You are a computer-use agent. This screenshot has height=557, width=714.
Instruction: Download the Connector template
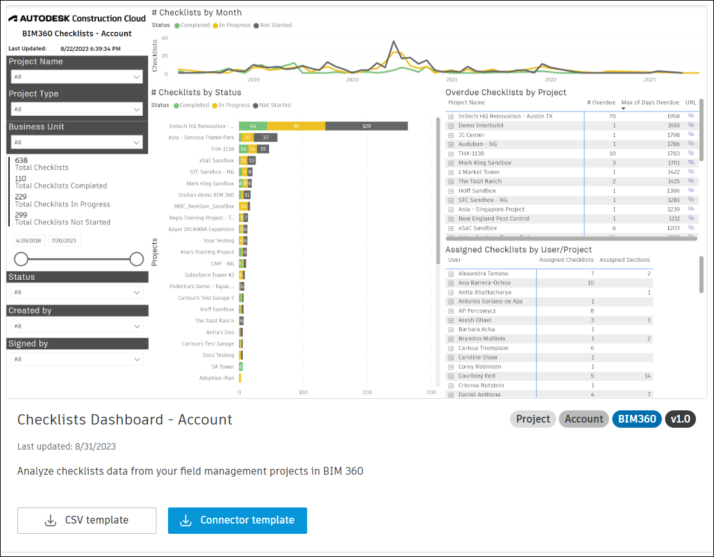[x=237, y=520]
